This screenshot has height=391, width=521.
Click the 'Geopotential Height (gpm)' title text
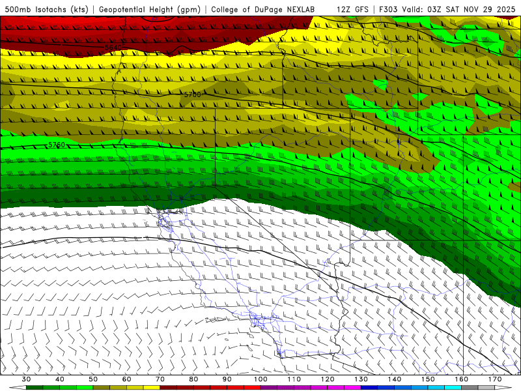coord(150,9)
